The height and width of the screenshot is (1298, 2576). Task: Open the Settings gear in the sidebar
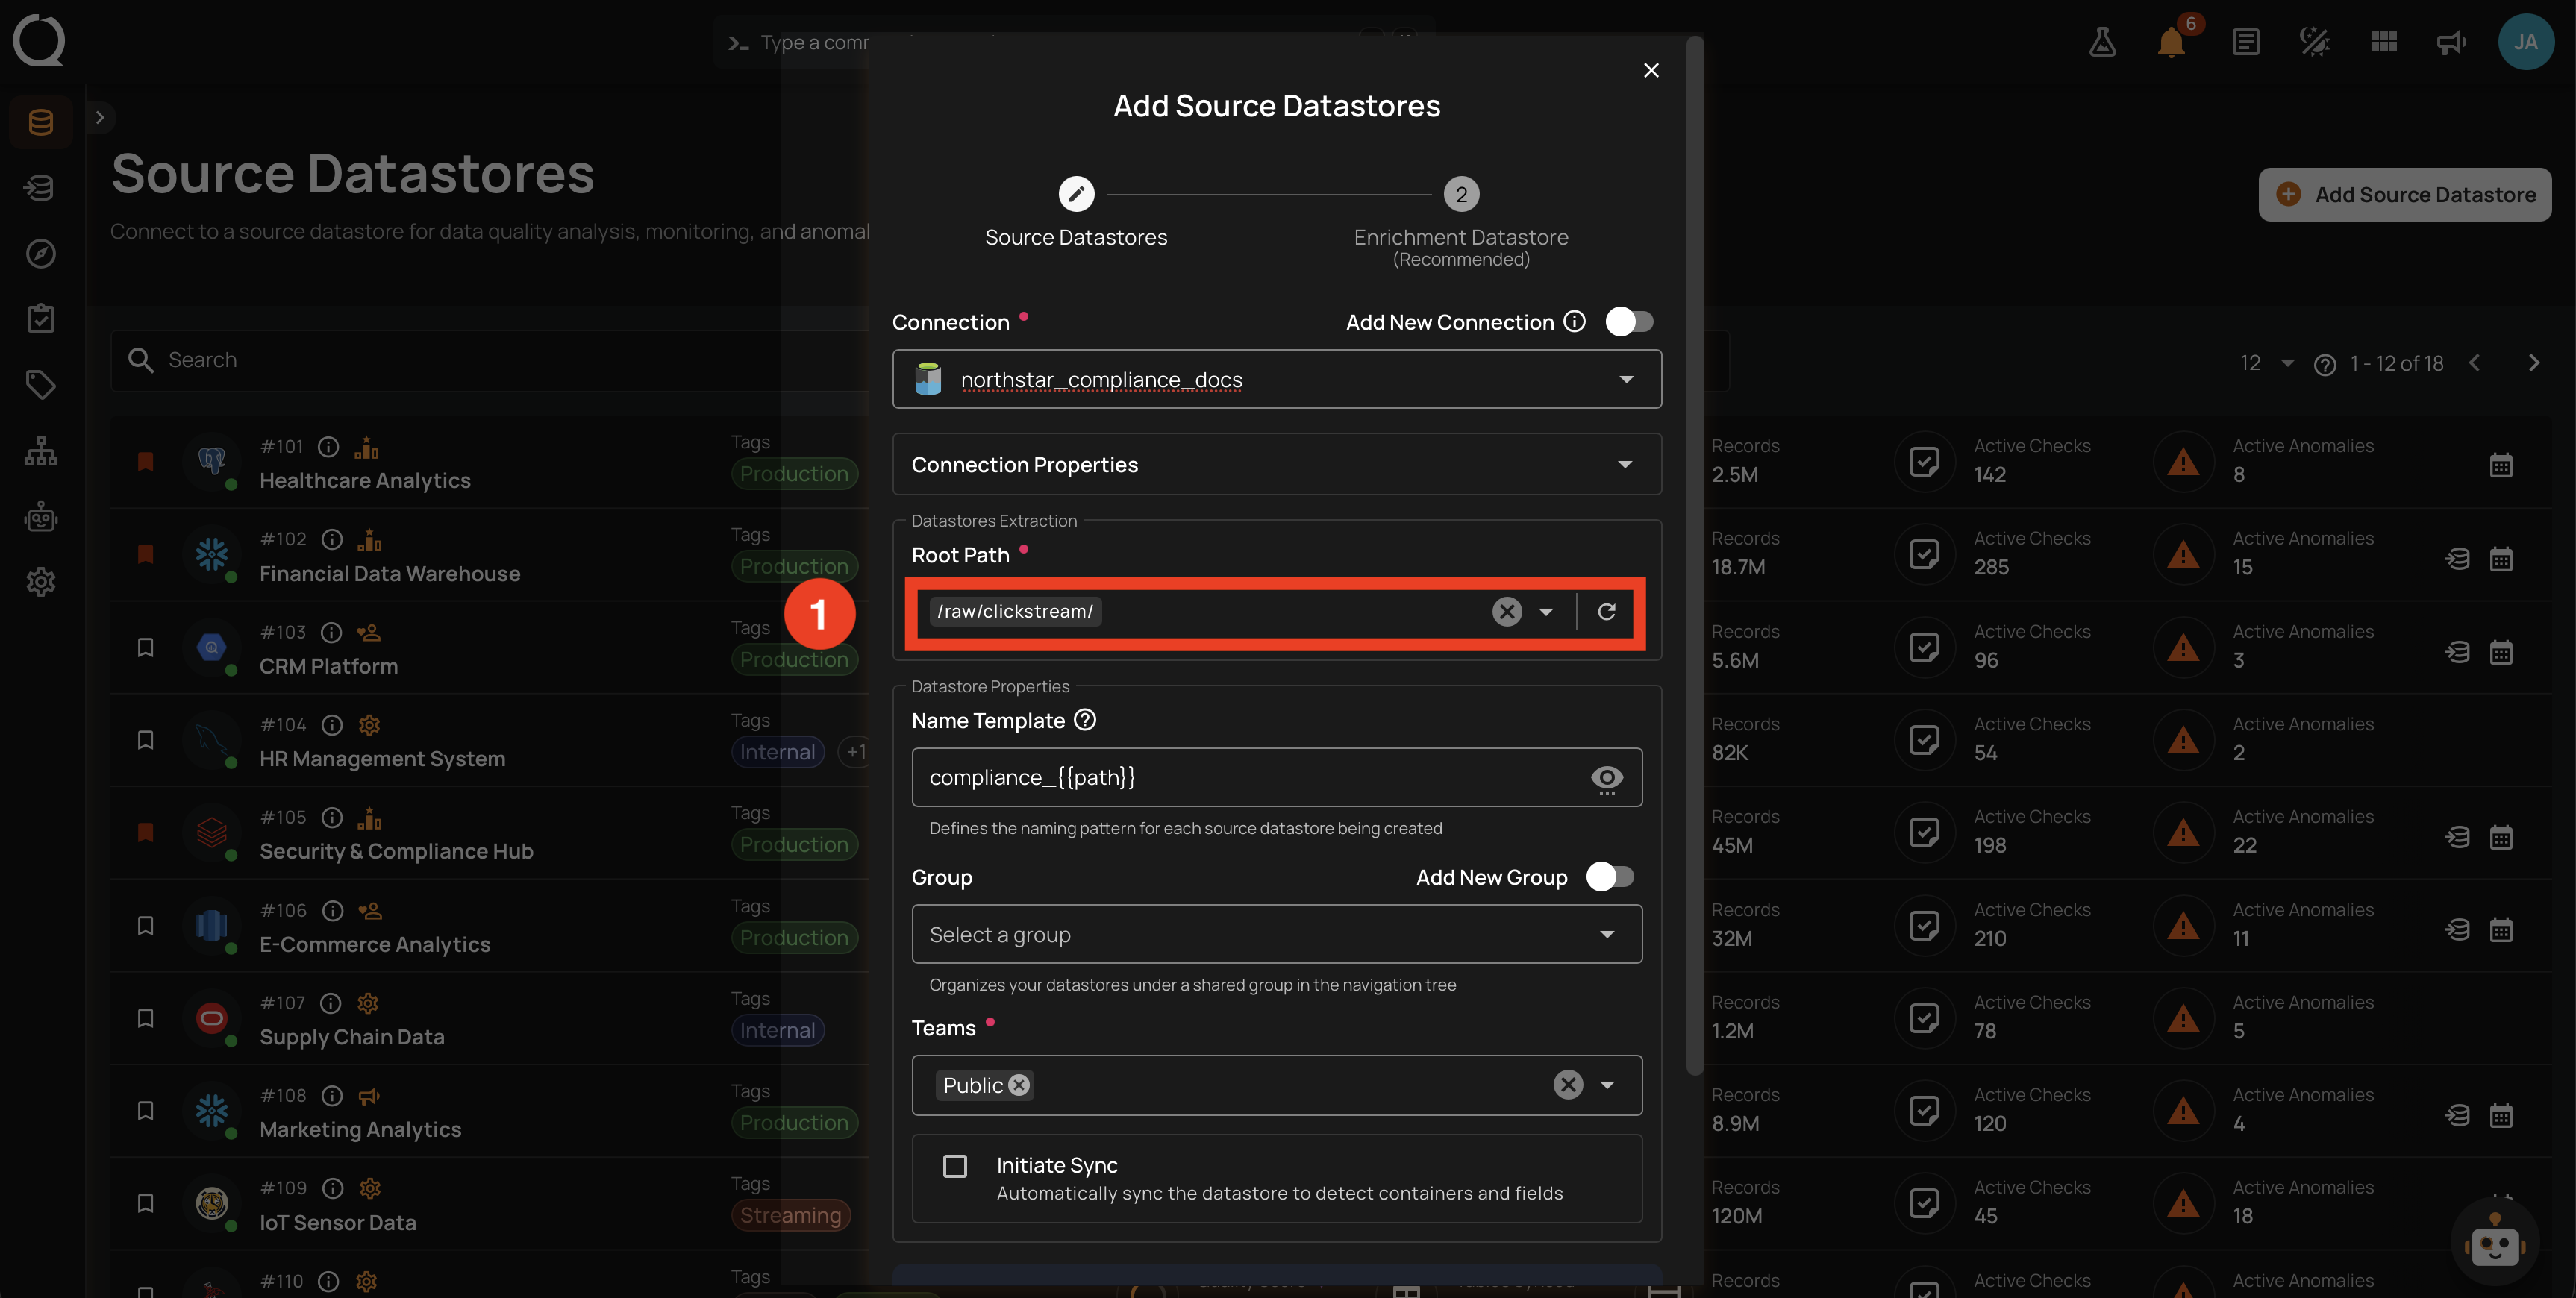tap(41, 582)
